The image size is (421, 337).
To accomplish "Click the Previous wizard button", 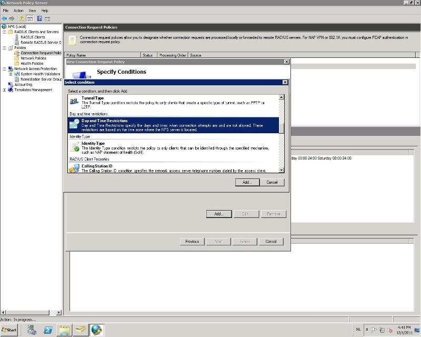I will click(x=192, y=241).
